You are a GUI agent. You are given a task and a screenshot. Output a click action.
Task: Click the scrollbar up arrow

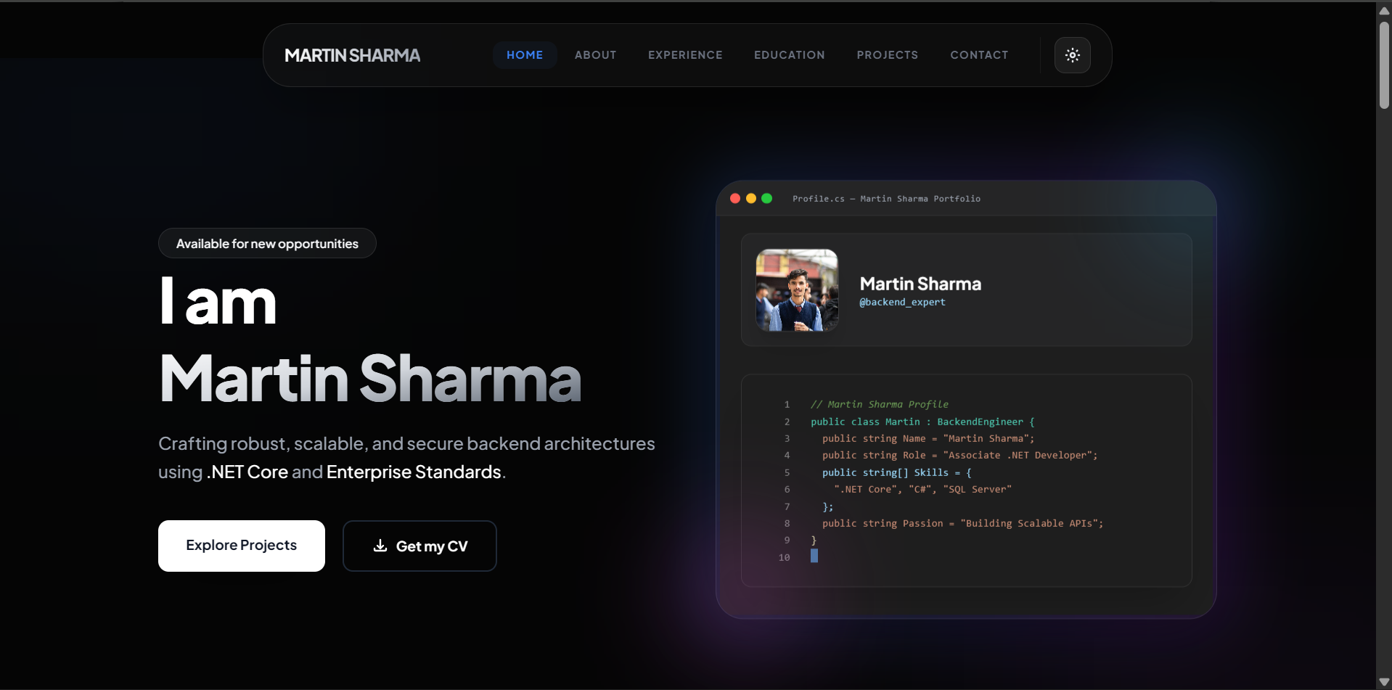(x=1384, y=10)
